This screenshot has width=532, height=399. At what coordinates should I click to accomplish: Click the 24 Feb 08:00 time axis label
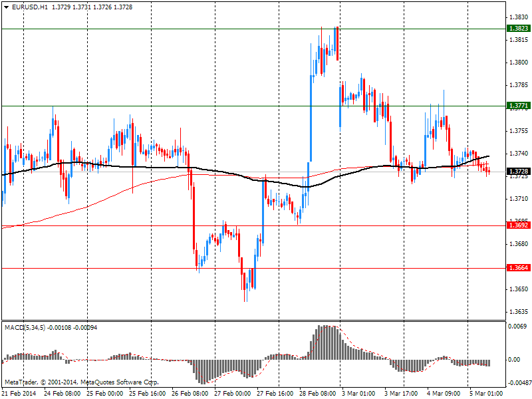[x=63, y=393]
